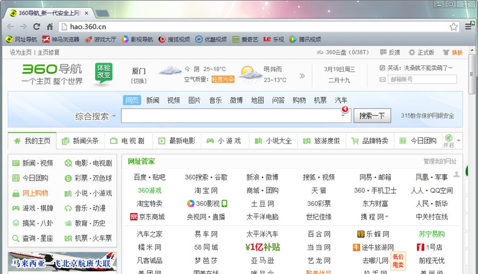Open 京东商城 site link

coord(148,217)
